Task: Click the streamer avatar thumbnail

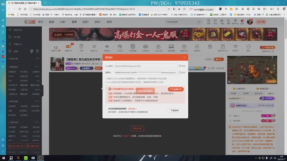Action: tap(57, 64)
